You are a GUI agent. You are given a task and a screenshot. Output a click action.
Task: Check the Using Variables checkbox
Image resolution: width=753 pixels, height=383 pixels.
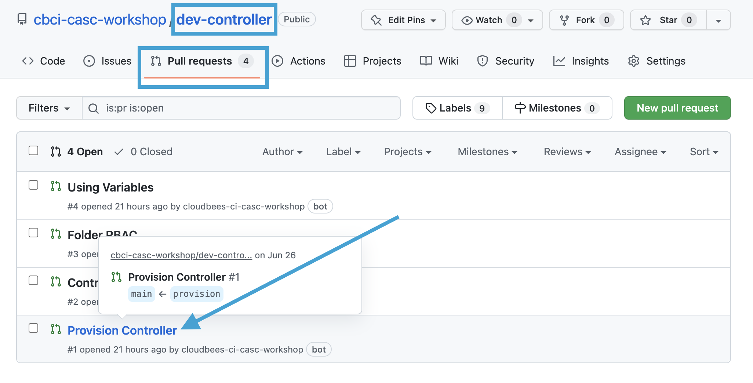coord(33,185)
